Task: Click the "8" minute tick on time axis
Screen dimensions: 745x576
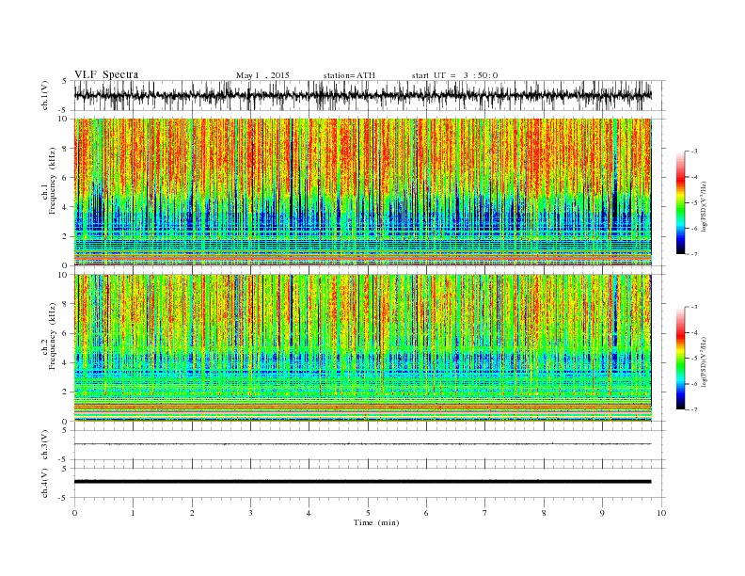Action: click(x=544, y=513)
